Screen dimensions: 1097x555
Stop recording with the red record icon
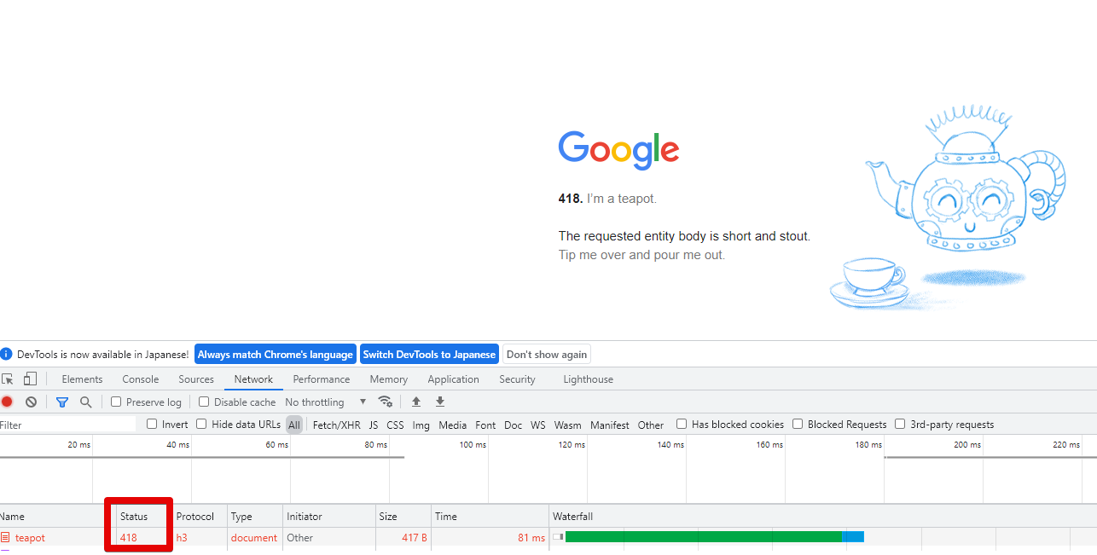coord(8,401)
